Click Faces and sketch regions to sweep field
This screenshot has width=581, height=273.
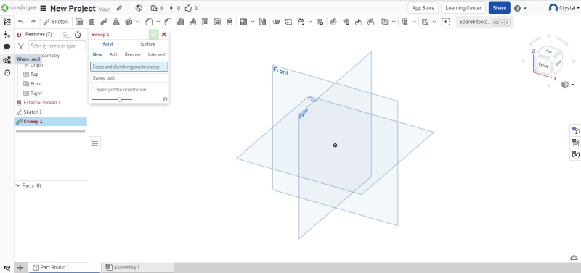[x=129, y=67]
